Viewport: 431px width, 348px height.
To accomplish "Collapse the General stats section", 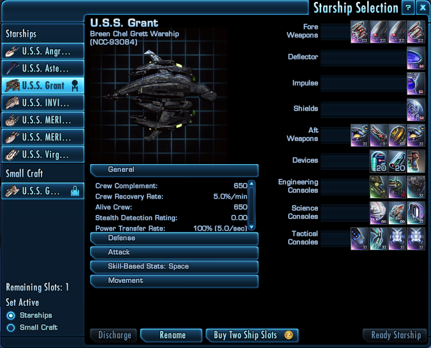I will [174, 170].
